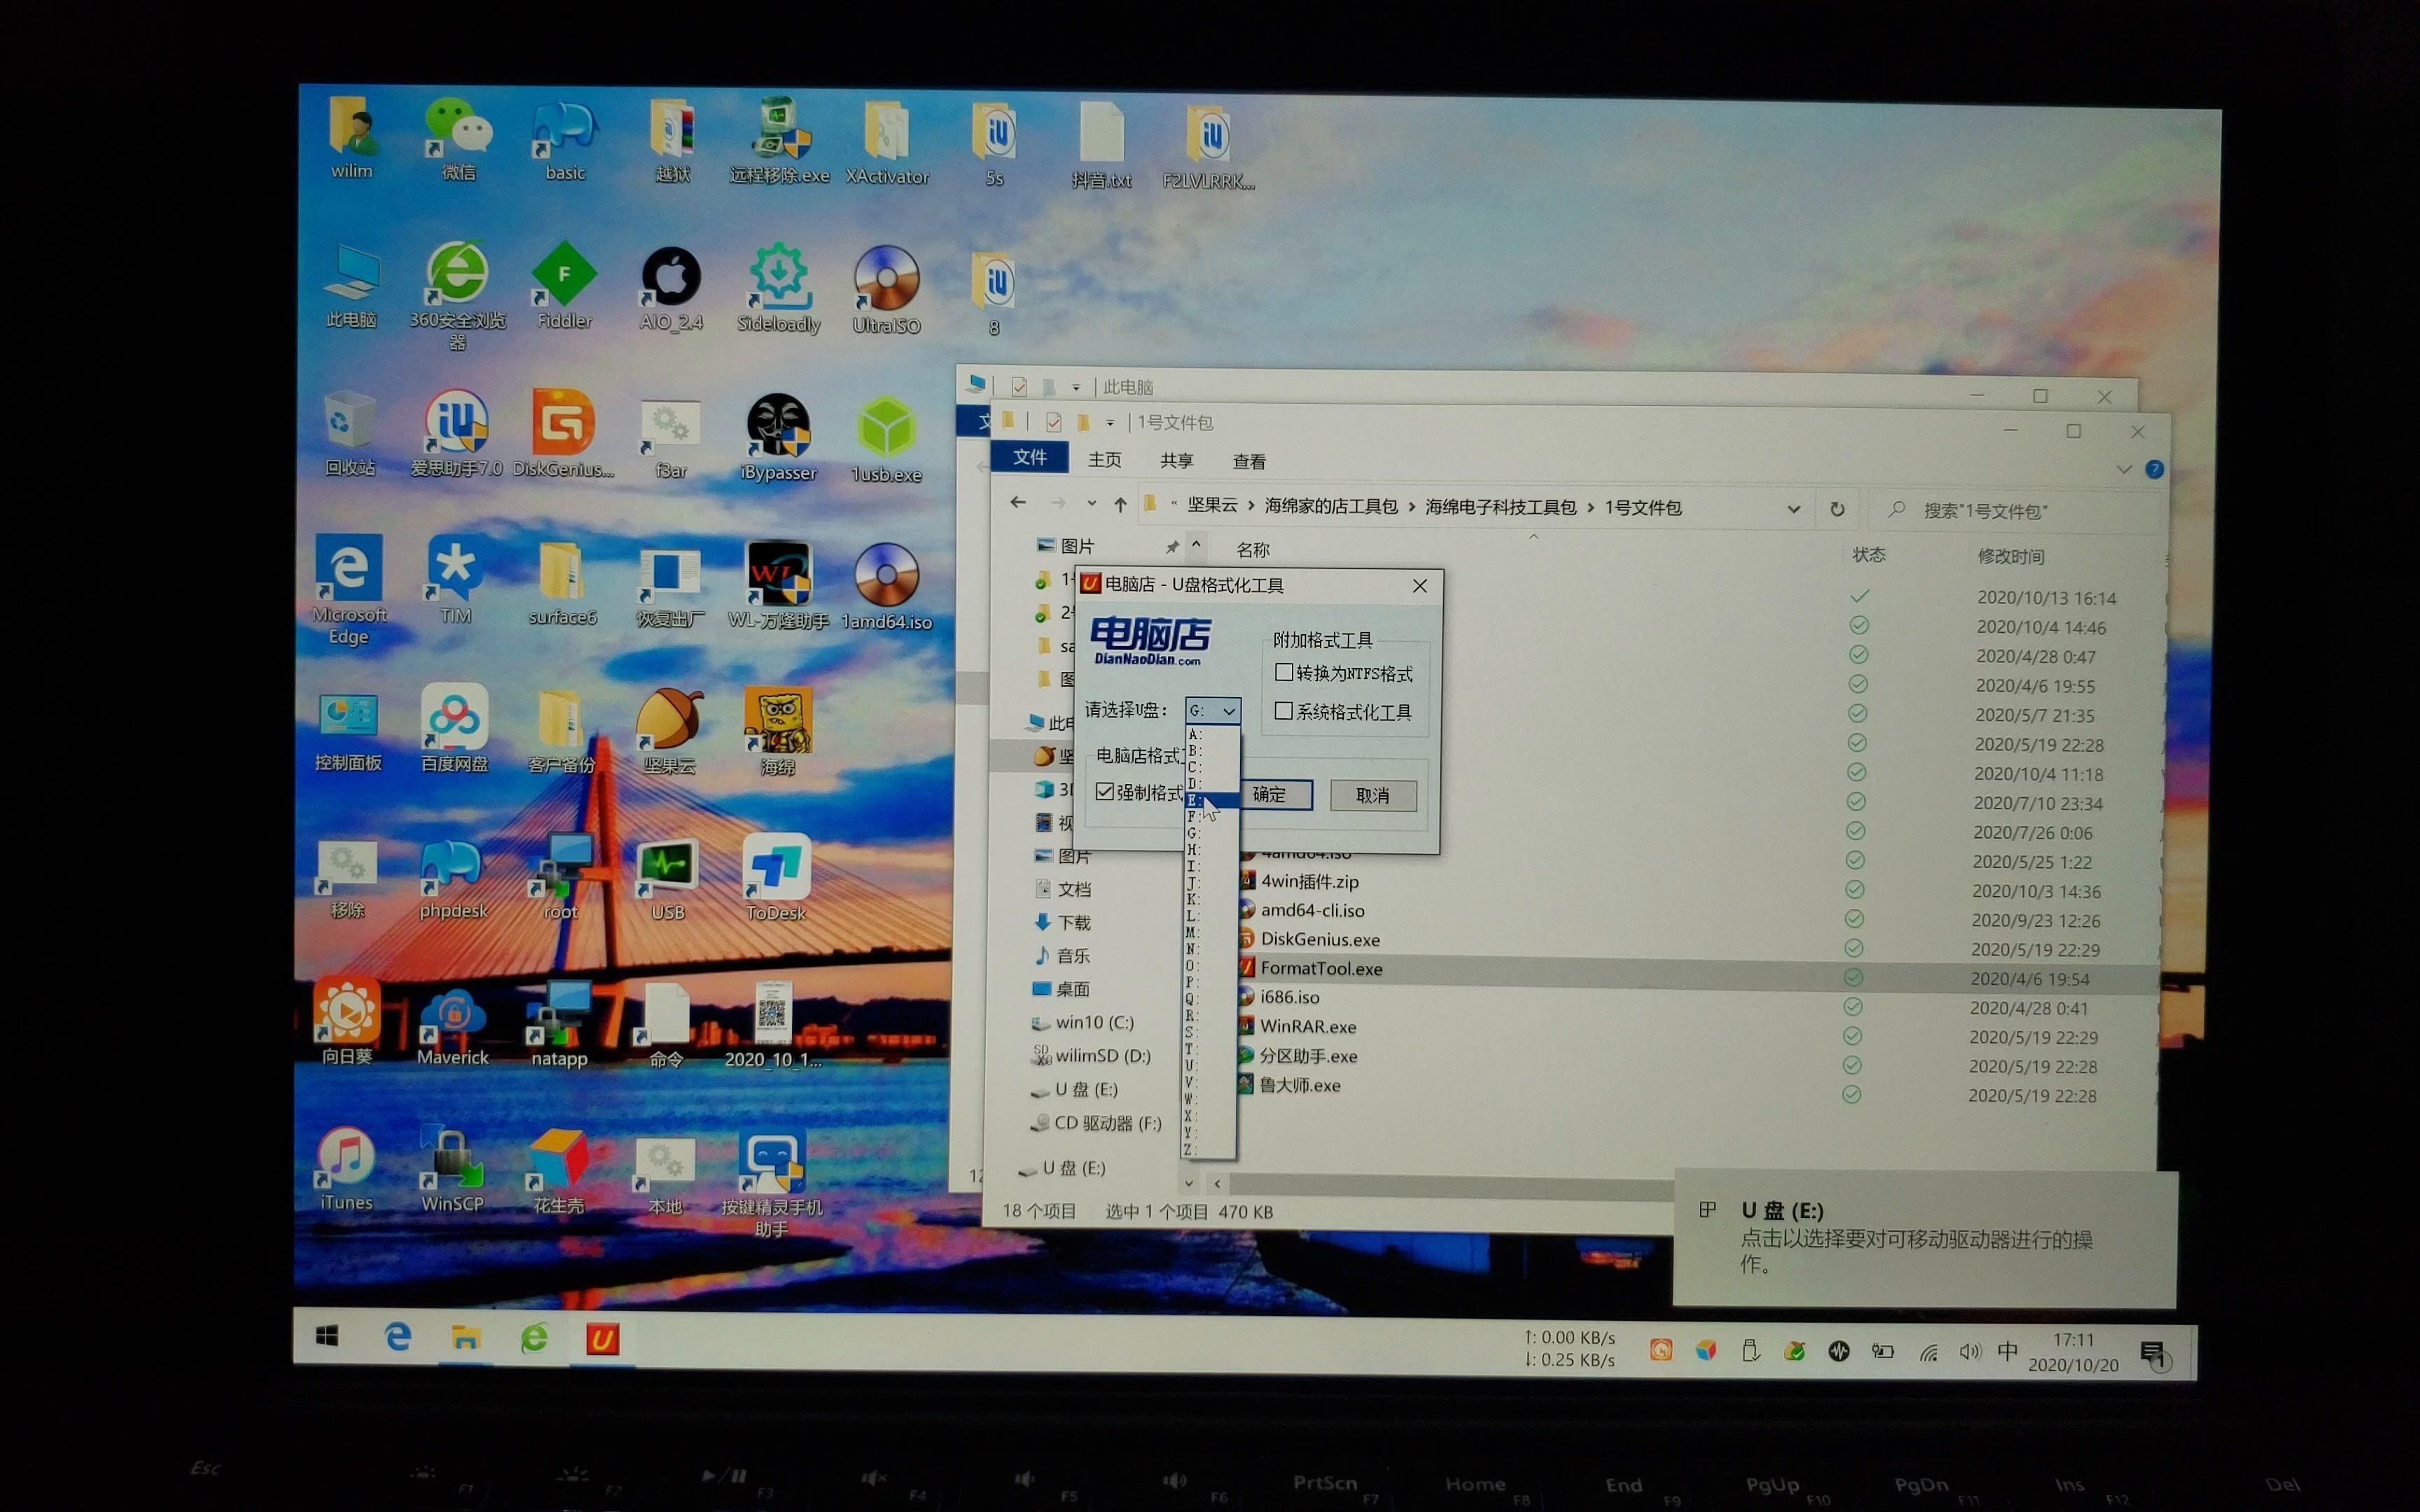Check the 系统格式化工具 option
Viewport: 2420px width, 1512px height.
[1284, 711]
